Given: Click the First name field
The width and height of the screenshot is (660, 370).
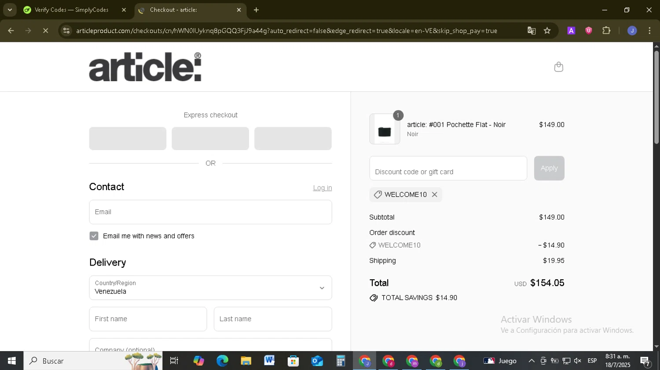Looking at the screenshot, I should point(148,319).
